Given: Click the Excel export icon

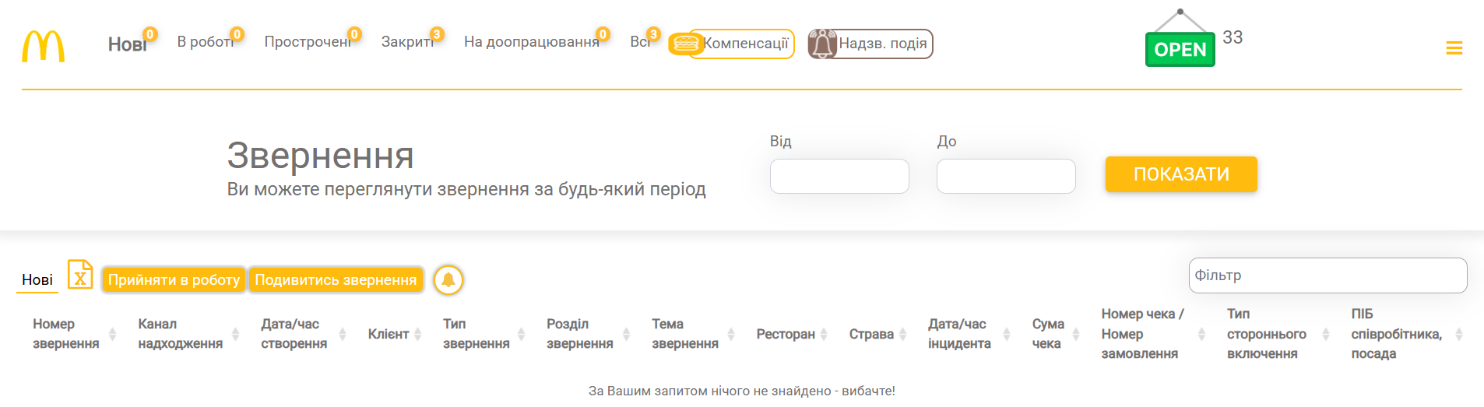Looking at the screenshot, I should 80,275.
